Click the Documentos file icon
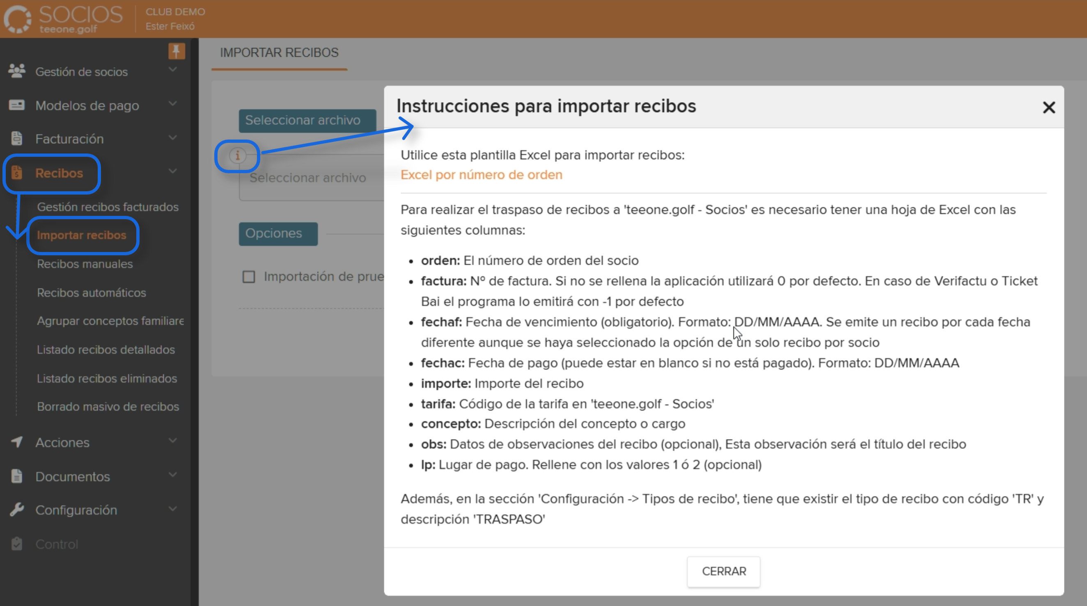This screenshot has width=1087, height=606. pyautogui.click(x=17, y=476)
